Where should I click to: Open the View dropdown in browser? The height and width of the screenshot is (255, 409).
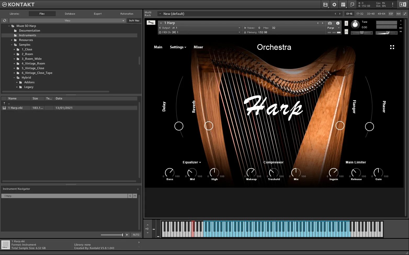[67, 20]
